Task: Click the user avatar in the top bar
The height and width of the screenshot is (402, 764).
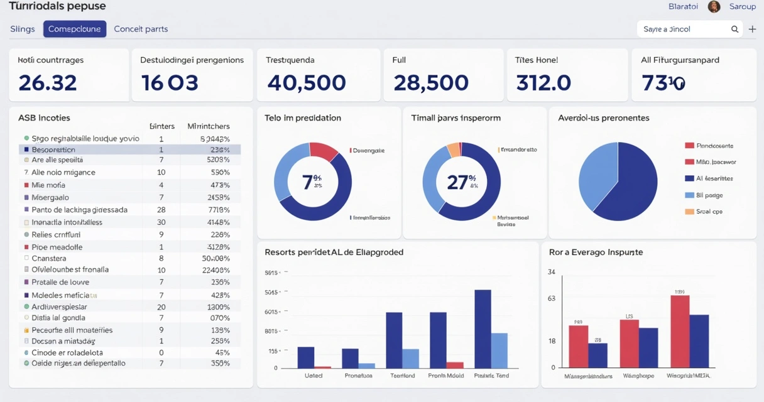Action: click(714, 6)
